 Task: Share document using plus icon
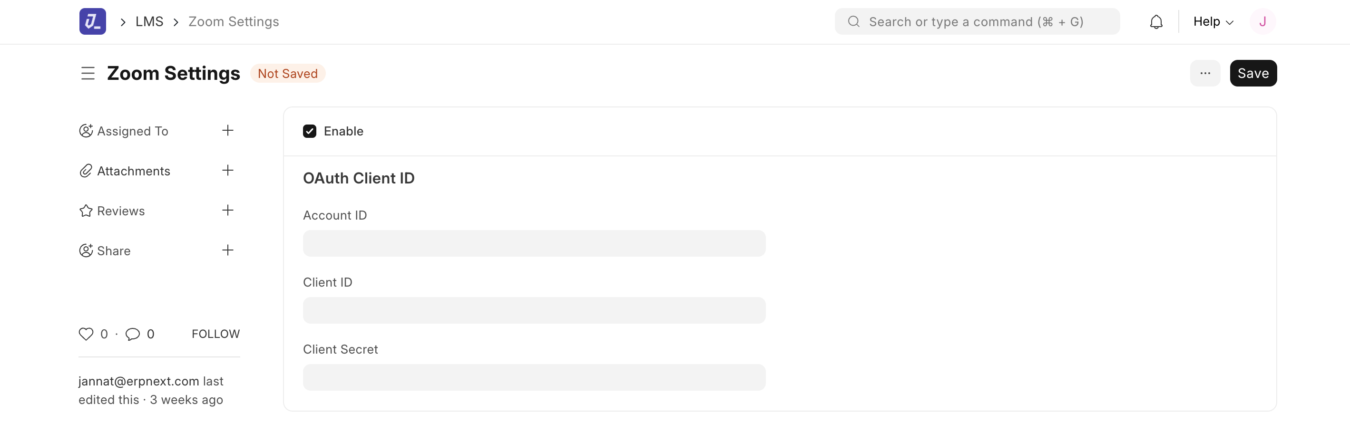(x=227, y=250)
